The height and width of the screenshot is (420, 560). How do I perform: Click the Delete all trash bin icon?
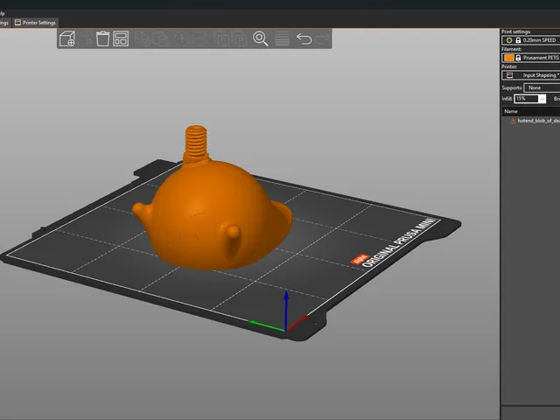pos(102,38)
